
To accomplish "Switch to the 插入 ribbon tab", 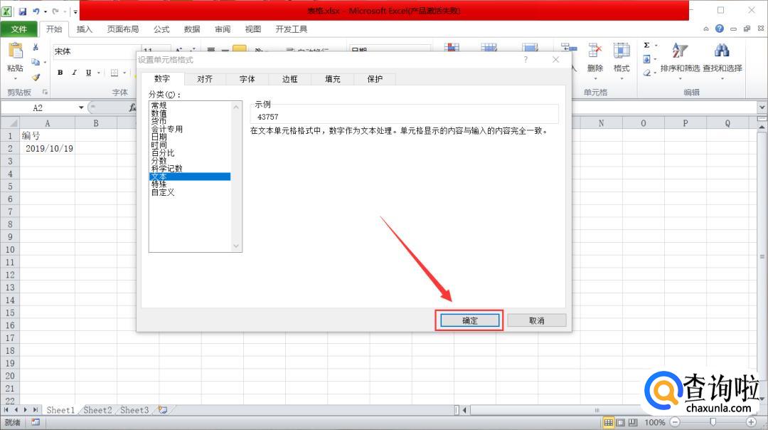I will (84, 29).
